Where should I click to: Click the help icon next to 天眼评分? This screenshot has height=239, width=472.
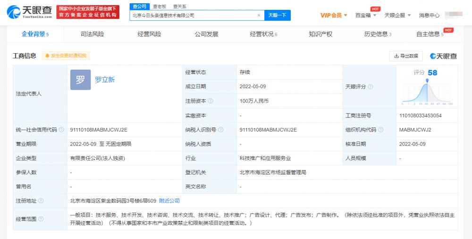tap(371, 87)
